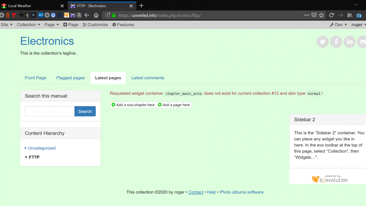This screenshot has width=366, height=206.
Task: Open the roger user dropdown
Action: click(359, 25)
